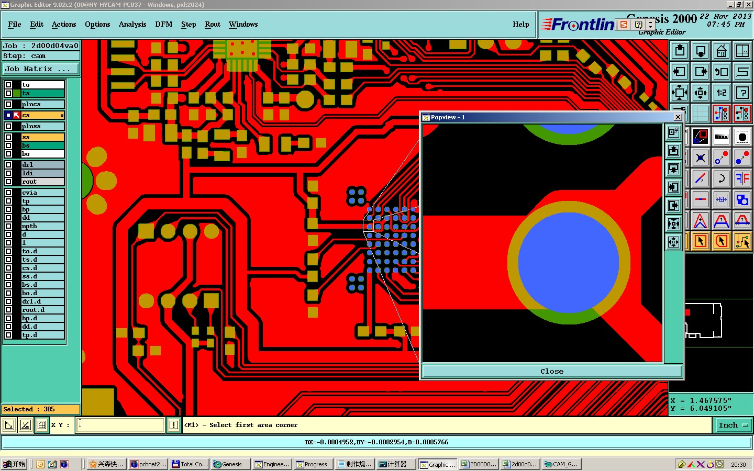Select the ldi layer name row
754x471 pixels.
pos(42,173)
